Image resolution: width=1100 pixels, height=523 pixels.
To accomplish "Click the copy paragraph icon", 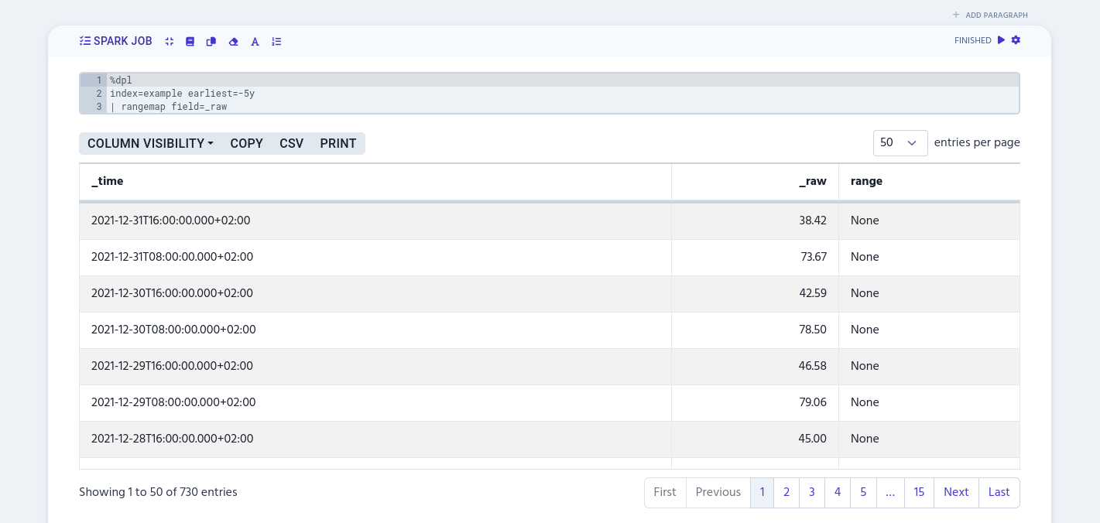I will click(211, 42).
